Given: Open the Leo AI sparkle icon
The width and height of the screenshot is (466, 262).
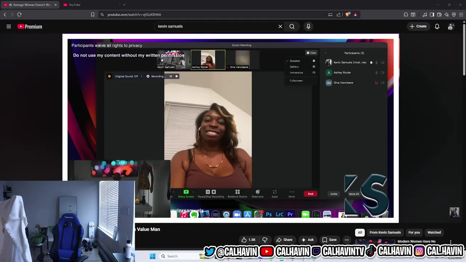Looking at the screenshot, I should click(446, 15).
